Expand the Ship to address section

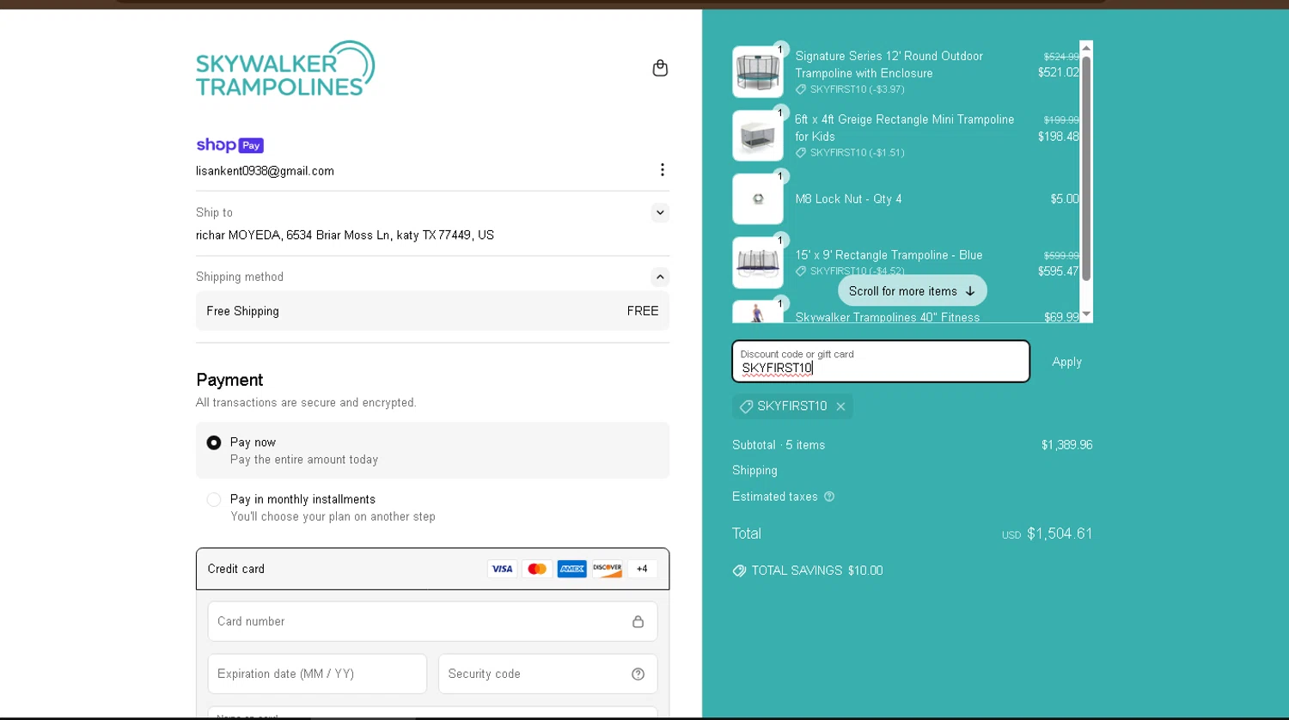660,212
